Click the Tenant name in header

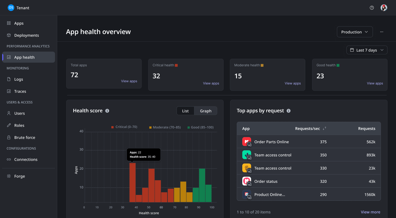click(x=23, y=8)
